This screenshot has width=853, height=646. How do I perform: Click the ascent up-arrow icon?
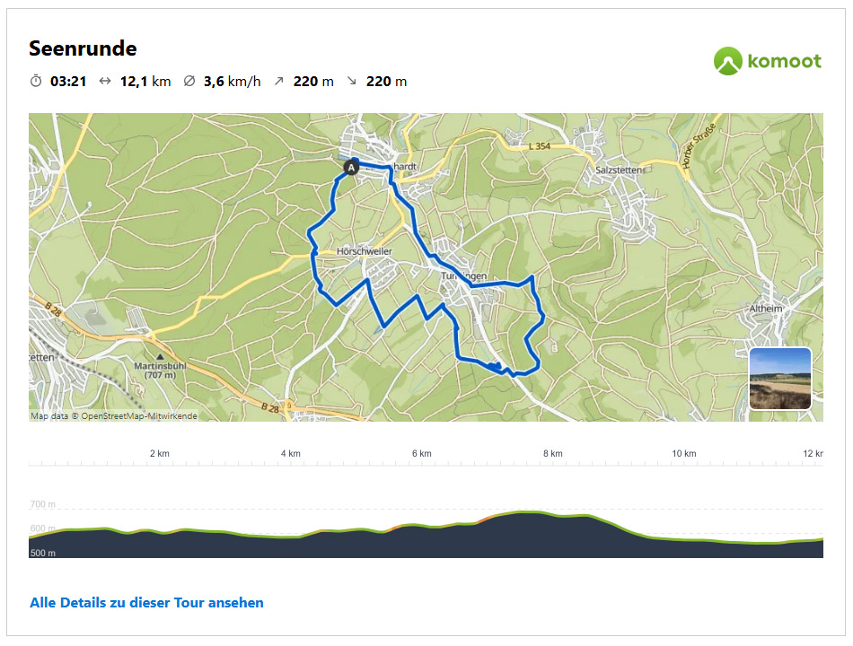278,82
